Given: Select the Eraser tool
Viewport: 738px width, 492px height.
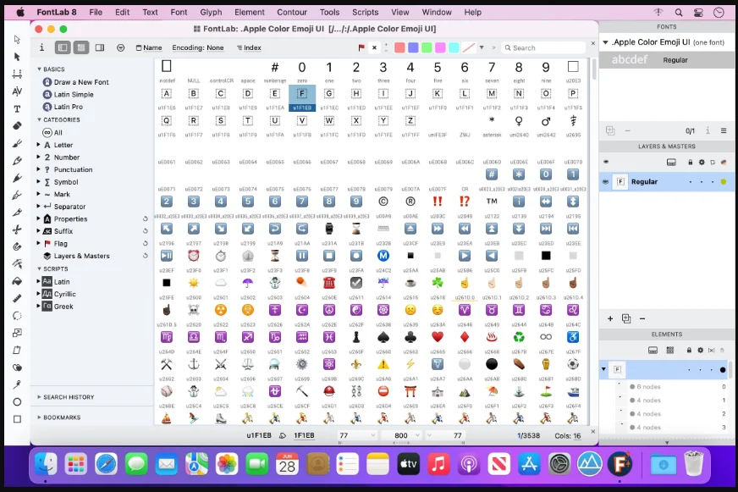Looking at the screenshot, I should [17, 125].
